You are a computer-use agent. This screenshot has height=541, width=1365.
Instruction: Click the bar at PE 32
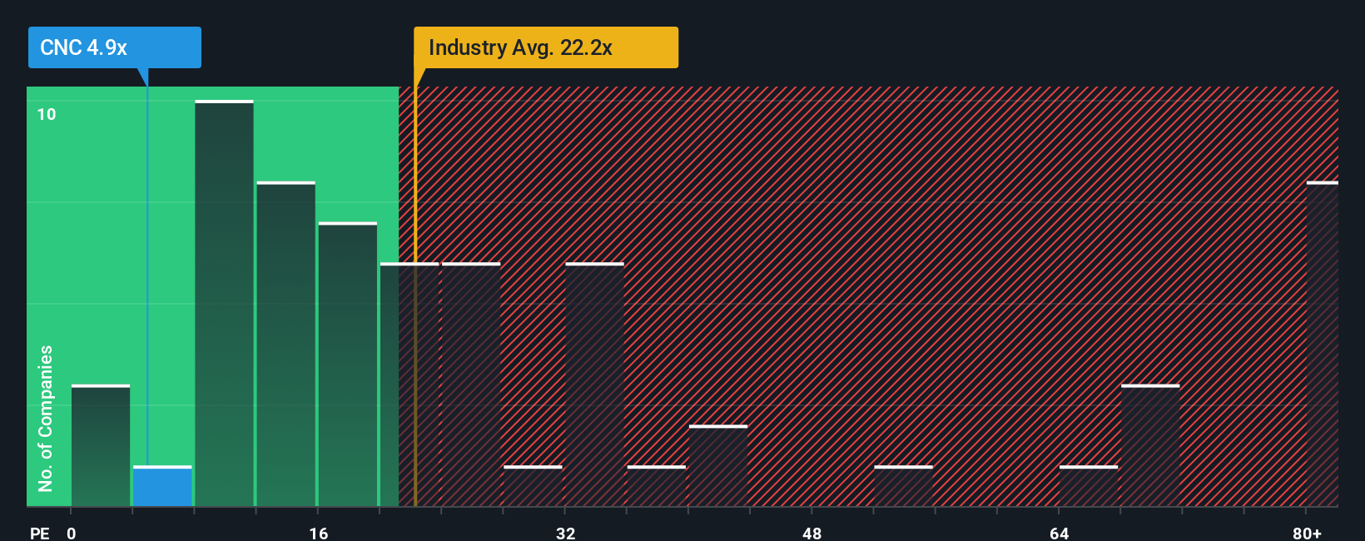(594, 385)
